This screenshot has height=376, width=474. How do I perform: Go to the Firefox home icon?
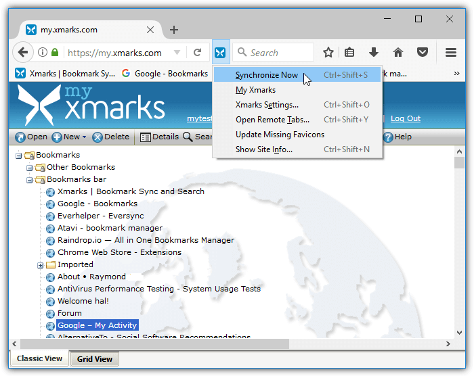point(398,53)
